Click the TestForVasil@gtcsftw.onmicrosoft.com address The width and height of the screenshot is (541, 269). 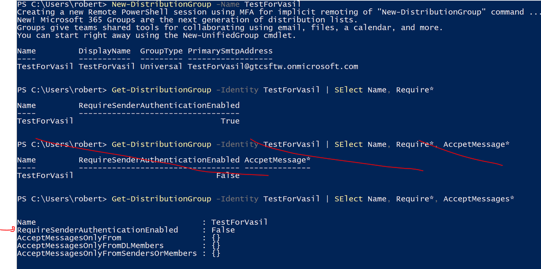272,66
